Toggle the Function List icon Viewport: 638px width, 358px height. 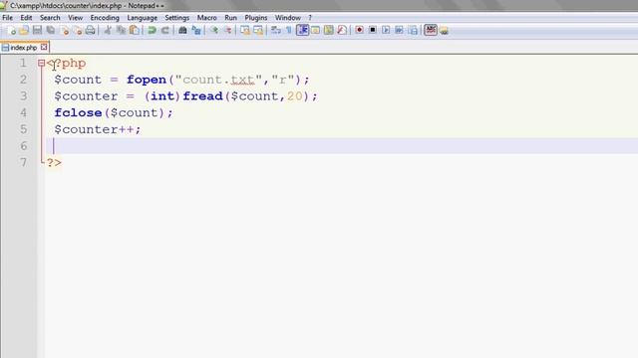click(x=342, y=30)
